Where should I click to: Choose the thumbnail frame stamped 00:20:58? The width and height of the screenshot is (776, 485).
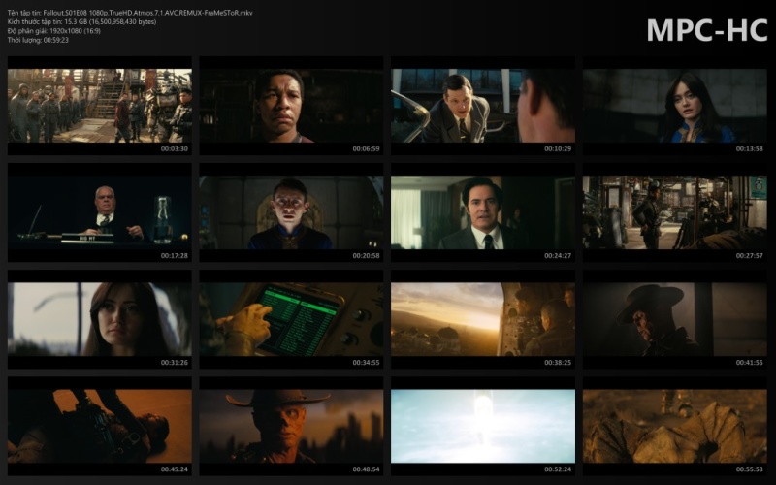pyautogui.click(x=291, y=212)
